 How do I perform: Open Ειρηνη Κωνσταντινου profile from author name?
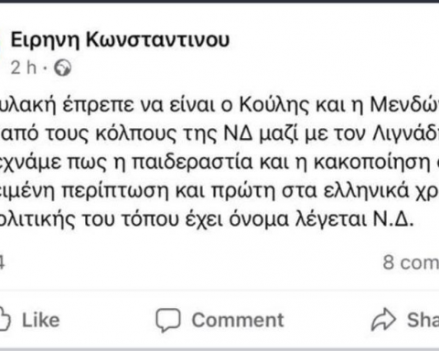coord(120,40)
